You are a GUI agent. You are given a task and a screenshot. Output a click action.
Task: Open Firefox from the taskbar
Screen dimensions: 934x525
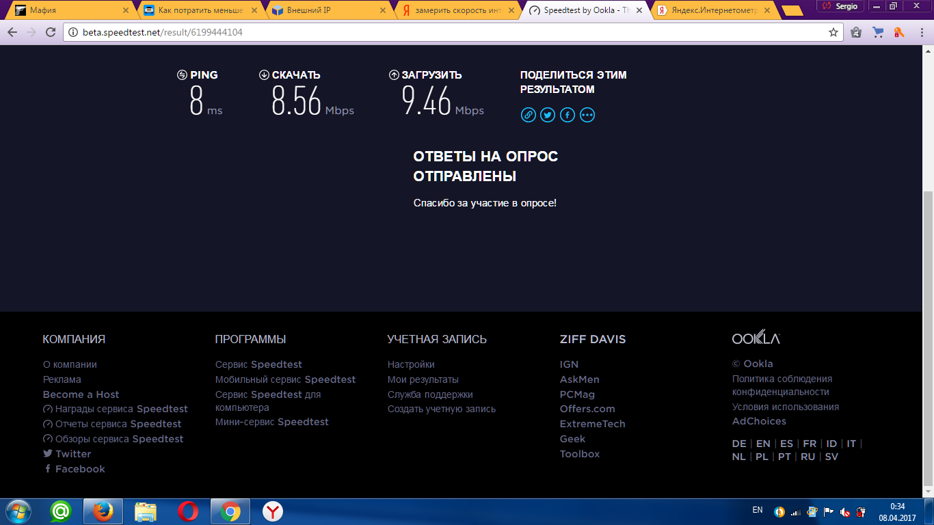click(103, 511)
